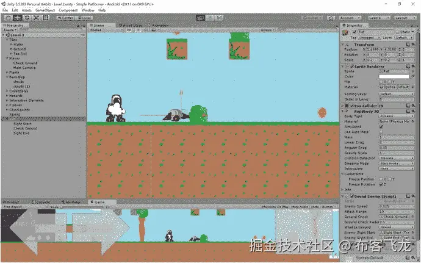Viewport: 421px width, 263px height.
Task: Select the Rect transform tool
Action: [46, 18]
